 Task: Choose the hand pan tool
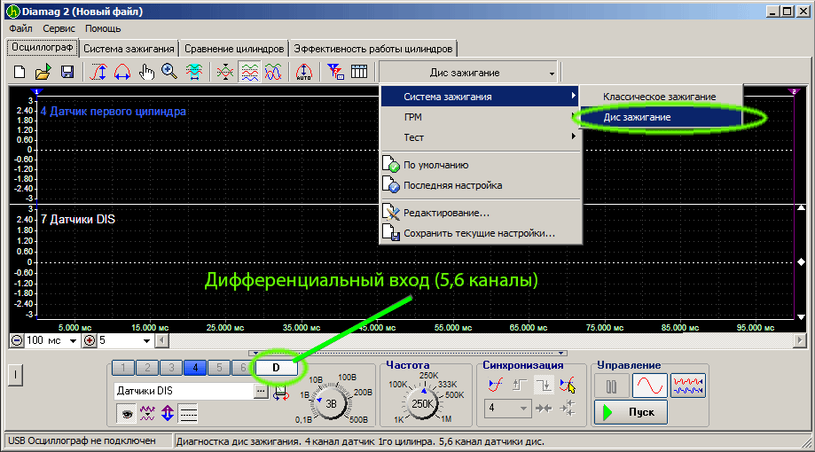(x=146, y=72)
